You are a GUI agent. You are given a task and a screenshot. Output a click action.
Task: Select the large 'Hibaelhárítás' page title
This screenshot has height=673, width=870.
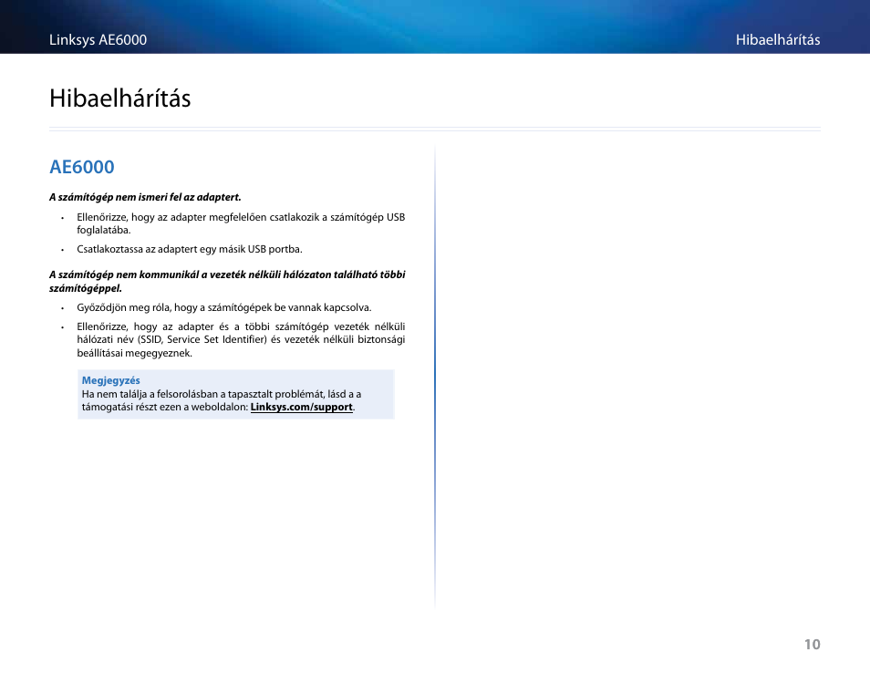(x=119, y=98)
